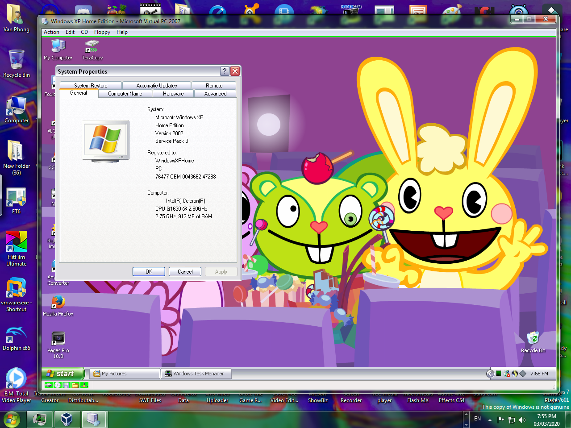
Task: Switch to VirtualBox on the host taskbar
Action: tap(67, 420)
